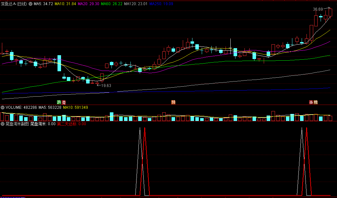Click the orange 预 event marker
The height and width of the screenshot is (198, 337).
click(x=173, y=102)
